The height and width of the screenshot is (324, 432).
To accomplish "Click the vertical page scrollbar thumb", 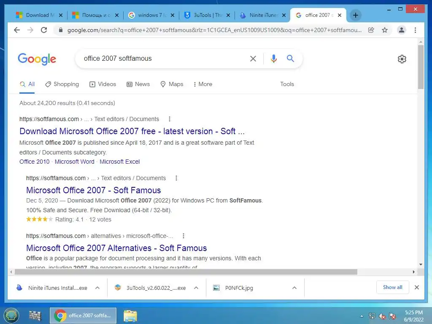I will (x=421, y=67).
